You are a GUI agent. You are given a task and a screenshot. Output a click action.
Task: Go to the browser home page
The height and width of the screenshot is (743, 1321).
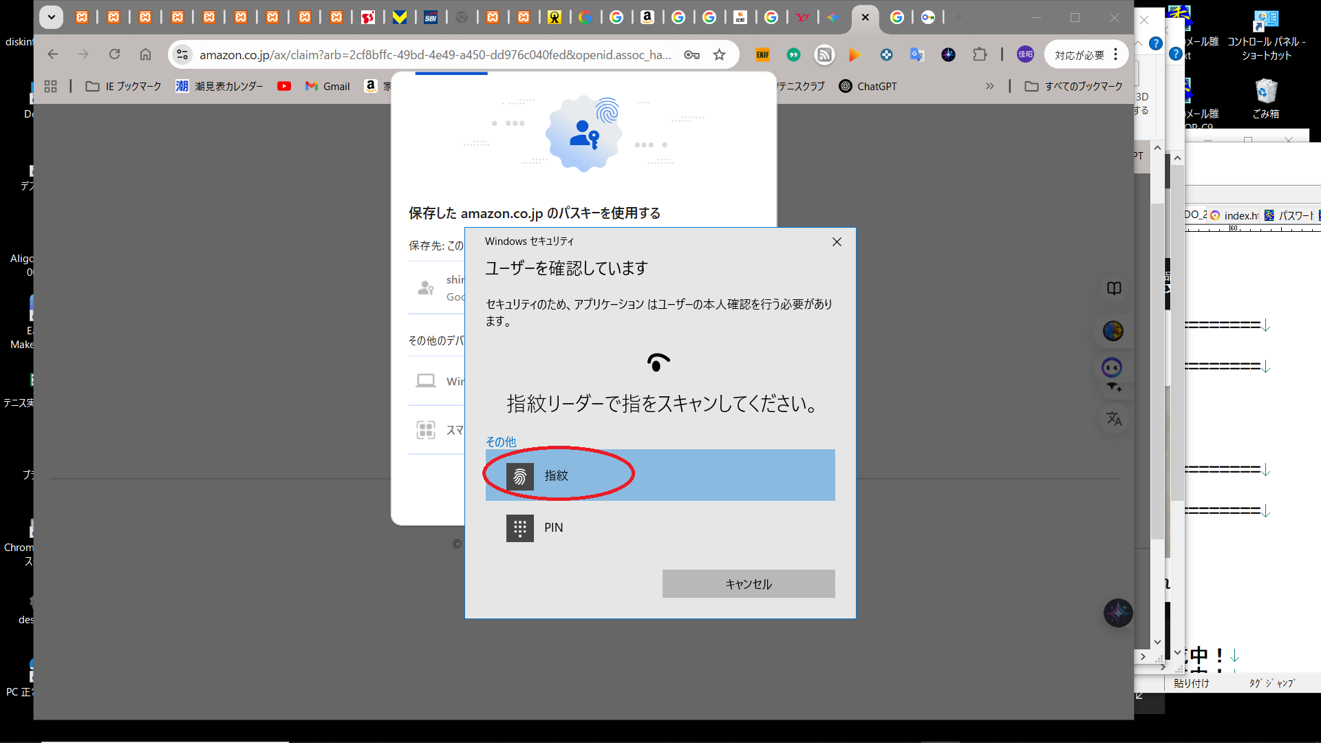click(145, 54)
